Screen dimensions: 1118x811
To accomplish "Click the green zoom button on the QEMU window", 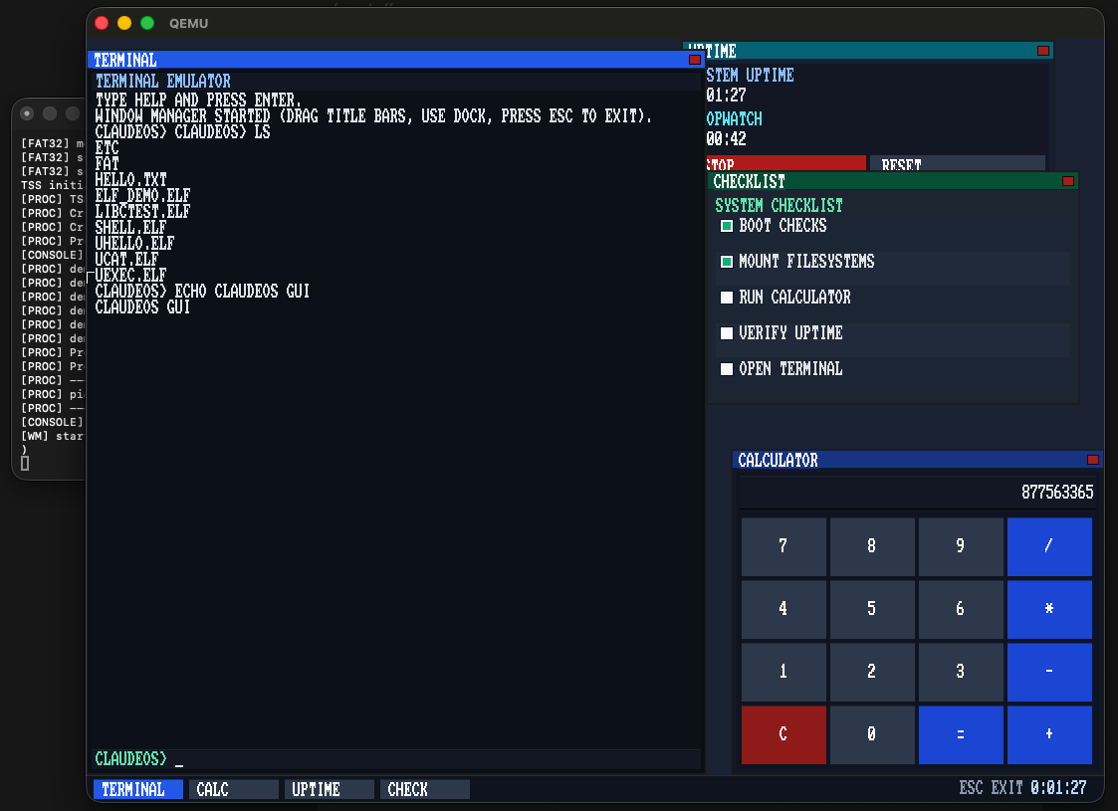I will click(146, 22).
